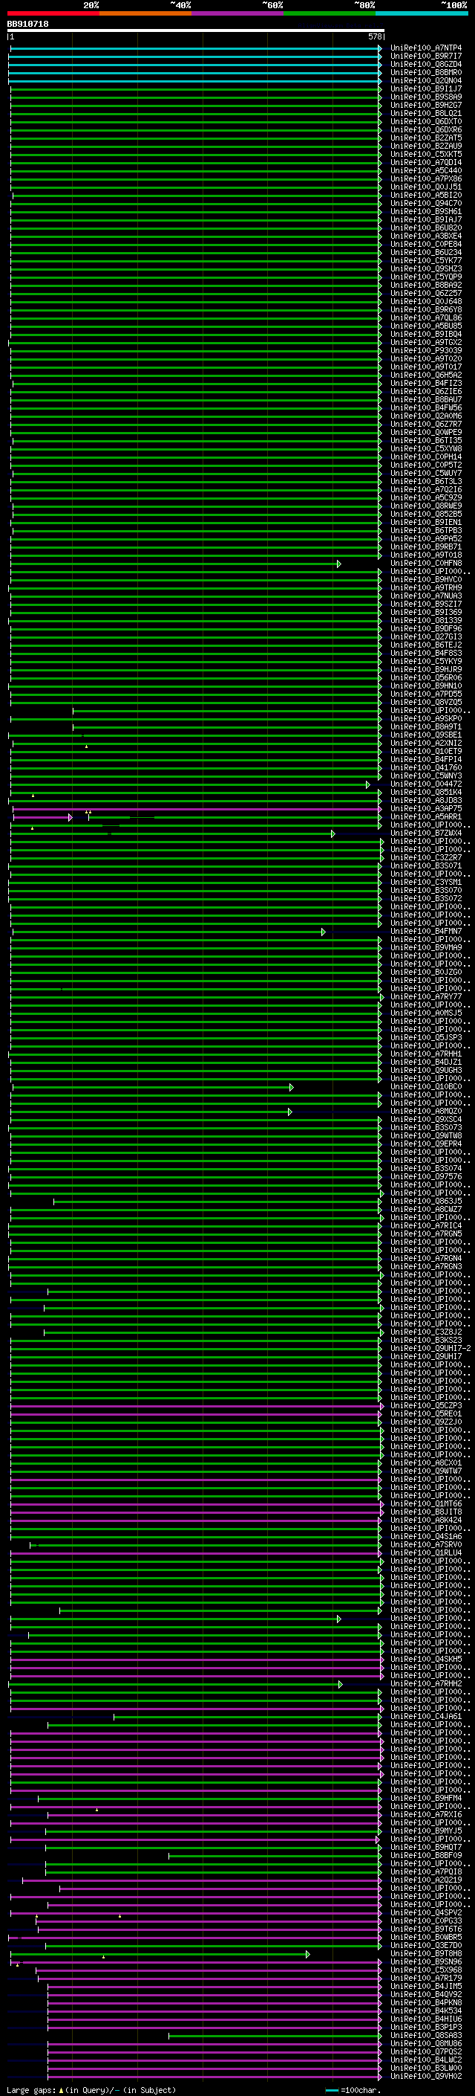Select label UniRef100_B2ZAT5
This screenshot has width=475, height=2096.
pos(426,138)
